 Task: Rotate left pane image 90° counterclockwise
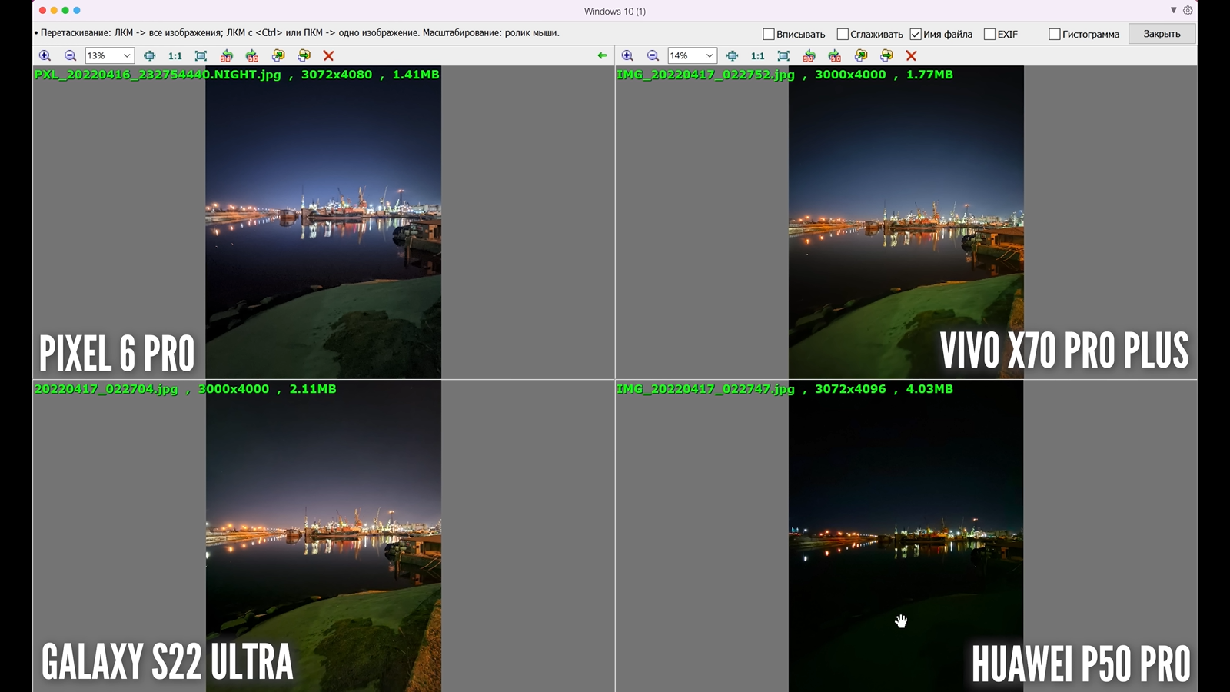point(226,55)
